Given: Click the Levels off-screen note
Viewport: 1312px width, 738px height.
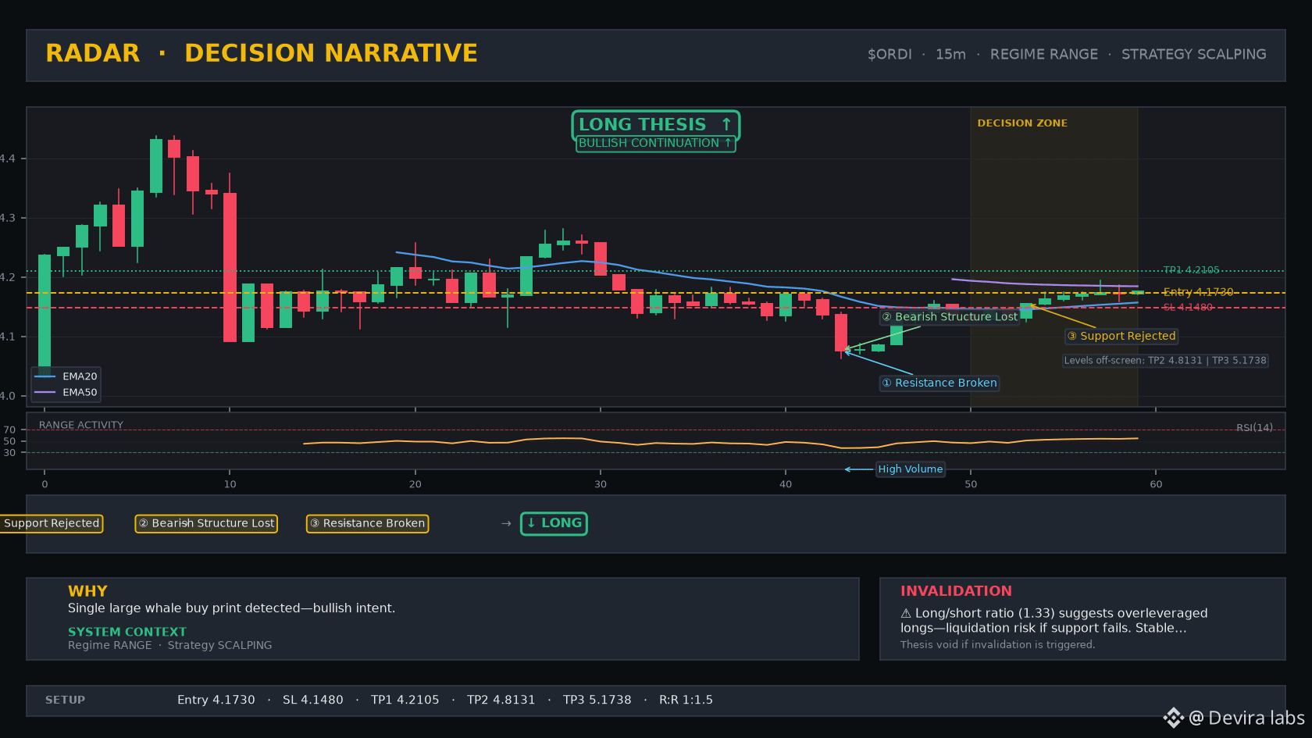Looking at the screenshot, I should 1165,361.
